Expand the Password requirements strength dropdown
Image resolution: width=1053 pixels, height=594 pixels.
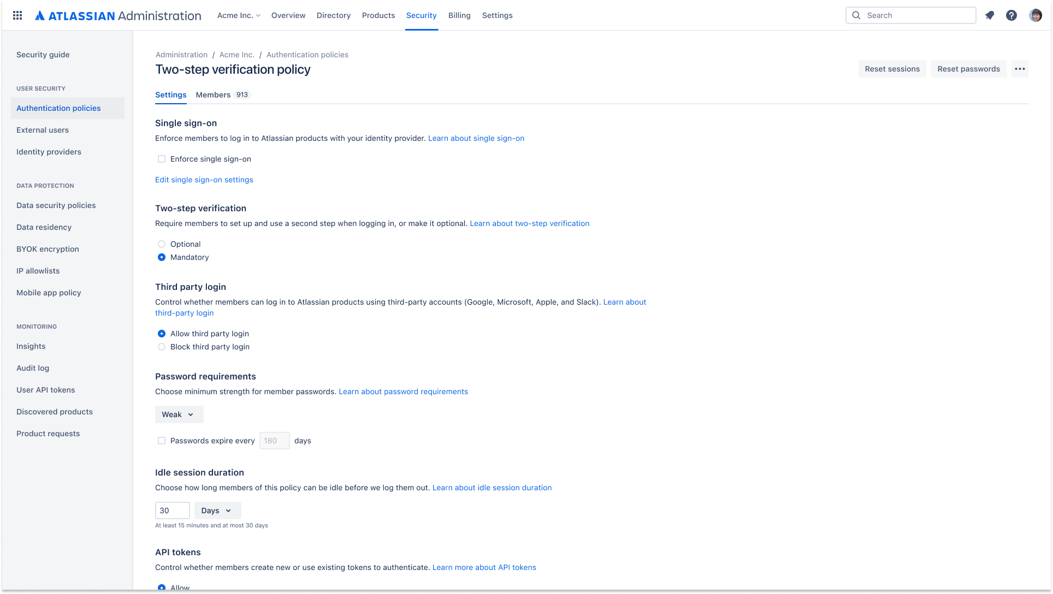178,414
